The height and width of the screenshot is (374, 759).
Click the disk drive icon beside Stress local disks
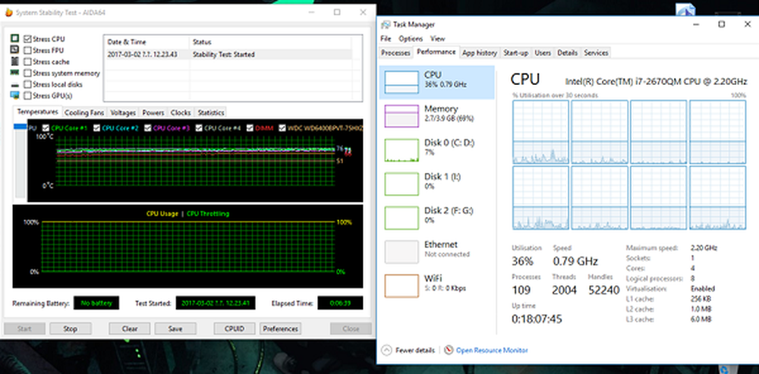click(x=14, y=85)
